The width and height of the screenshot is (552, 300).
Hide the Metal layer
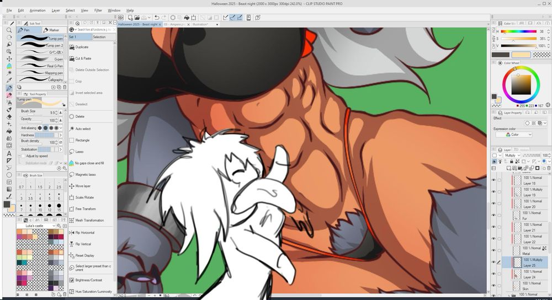[x=493, y=250]
